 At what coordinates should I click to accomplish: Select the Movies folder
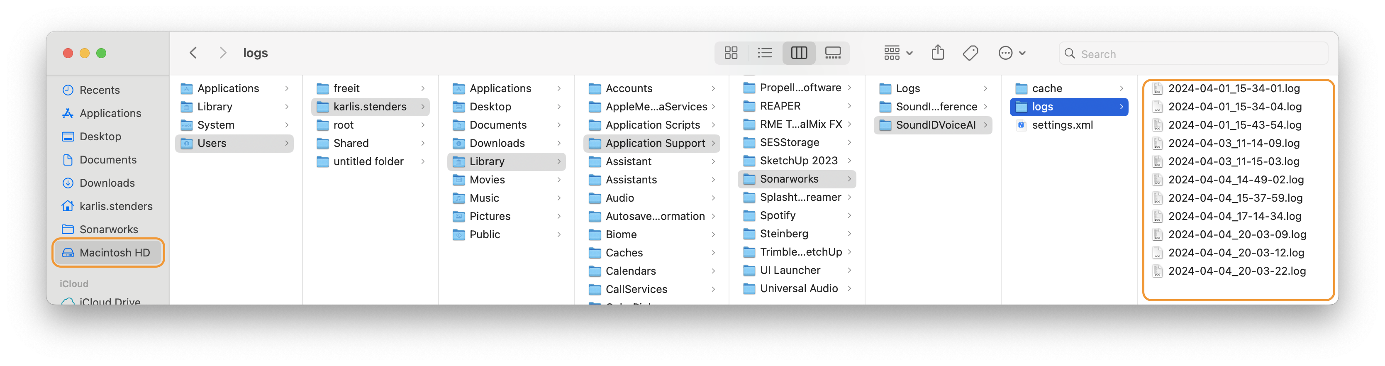pyautogui.click(x=507, y=180)
